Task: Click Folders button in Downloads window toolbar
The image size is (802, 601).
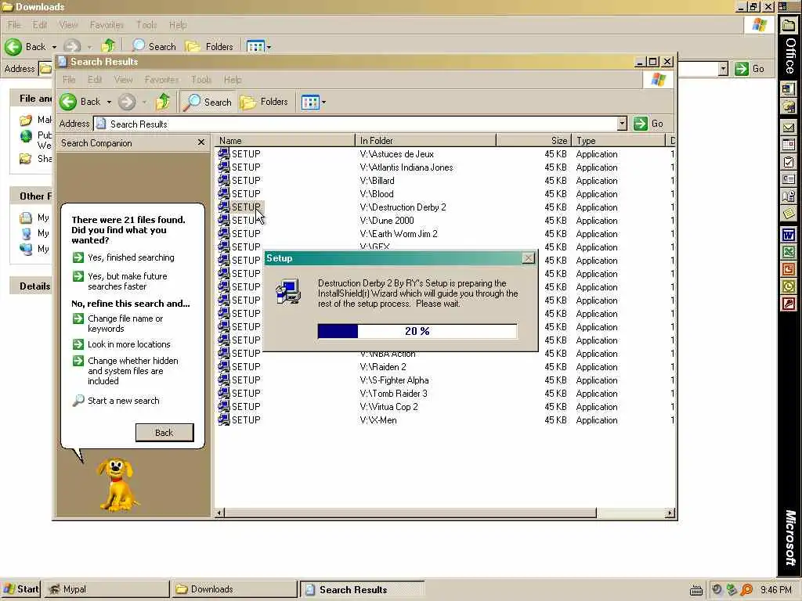Action: (x=208, y=46)
